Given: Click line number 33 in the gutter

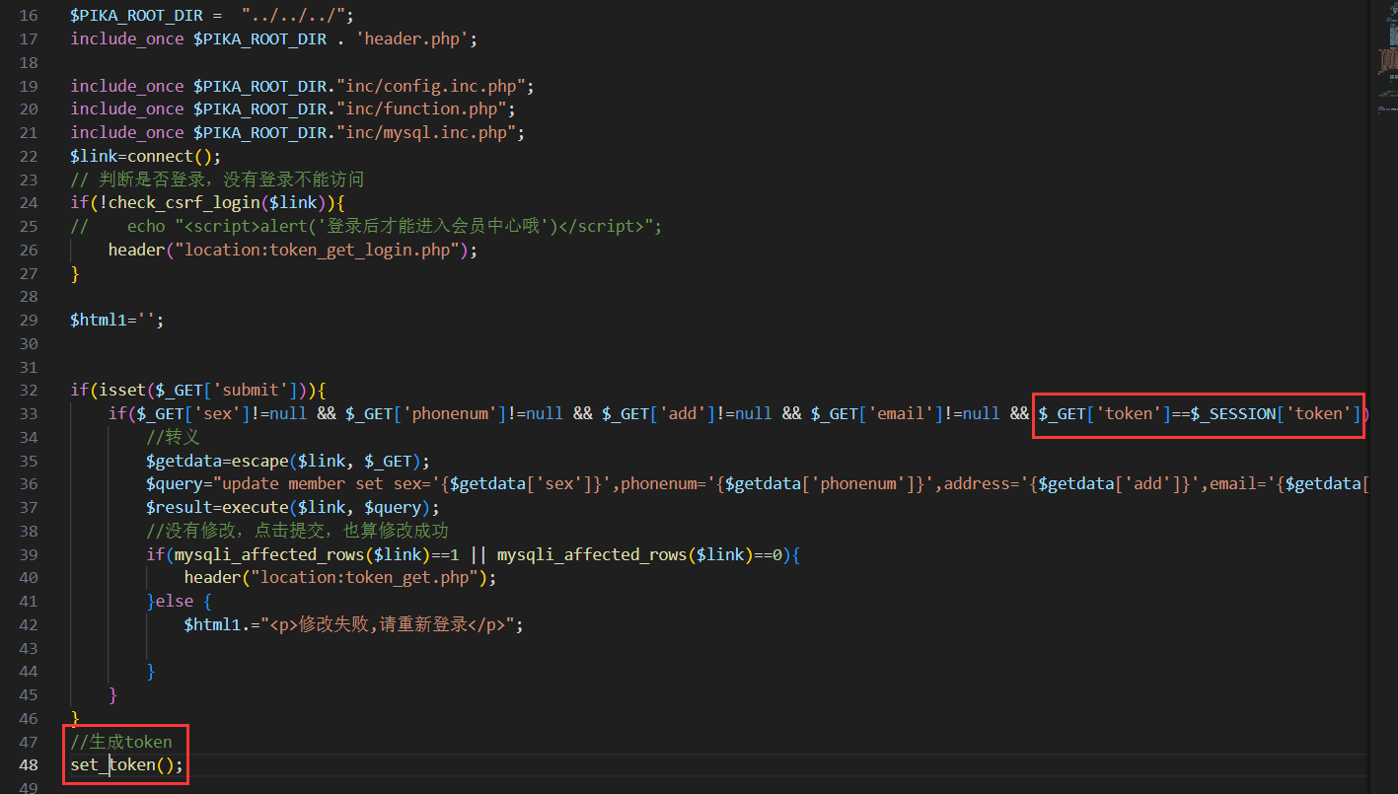Looking at the screenshot, I should click(x=28, y=413).
